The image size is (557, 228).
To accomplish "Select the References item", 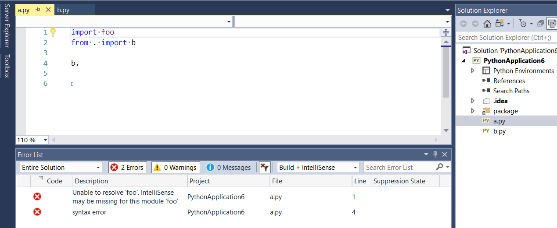I will [x=509, y=81].
